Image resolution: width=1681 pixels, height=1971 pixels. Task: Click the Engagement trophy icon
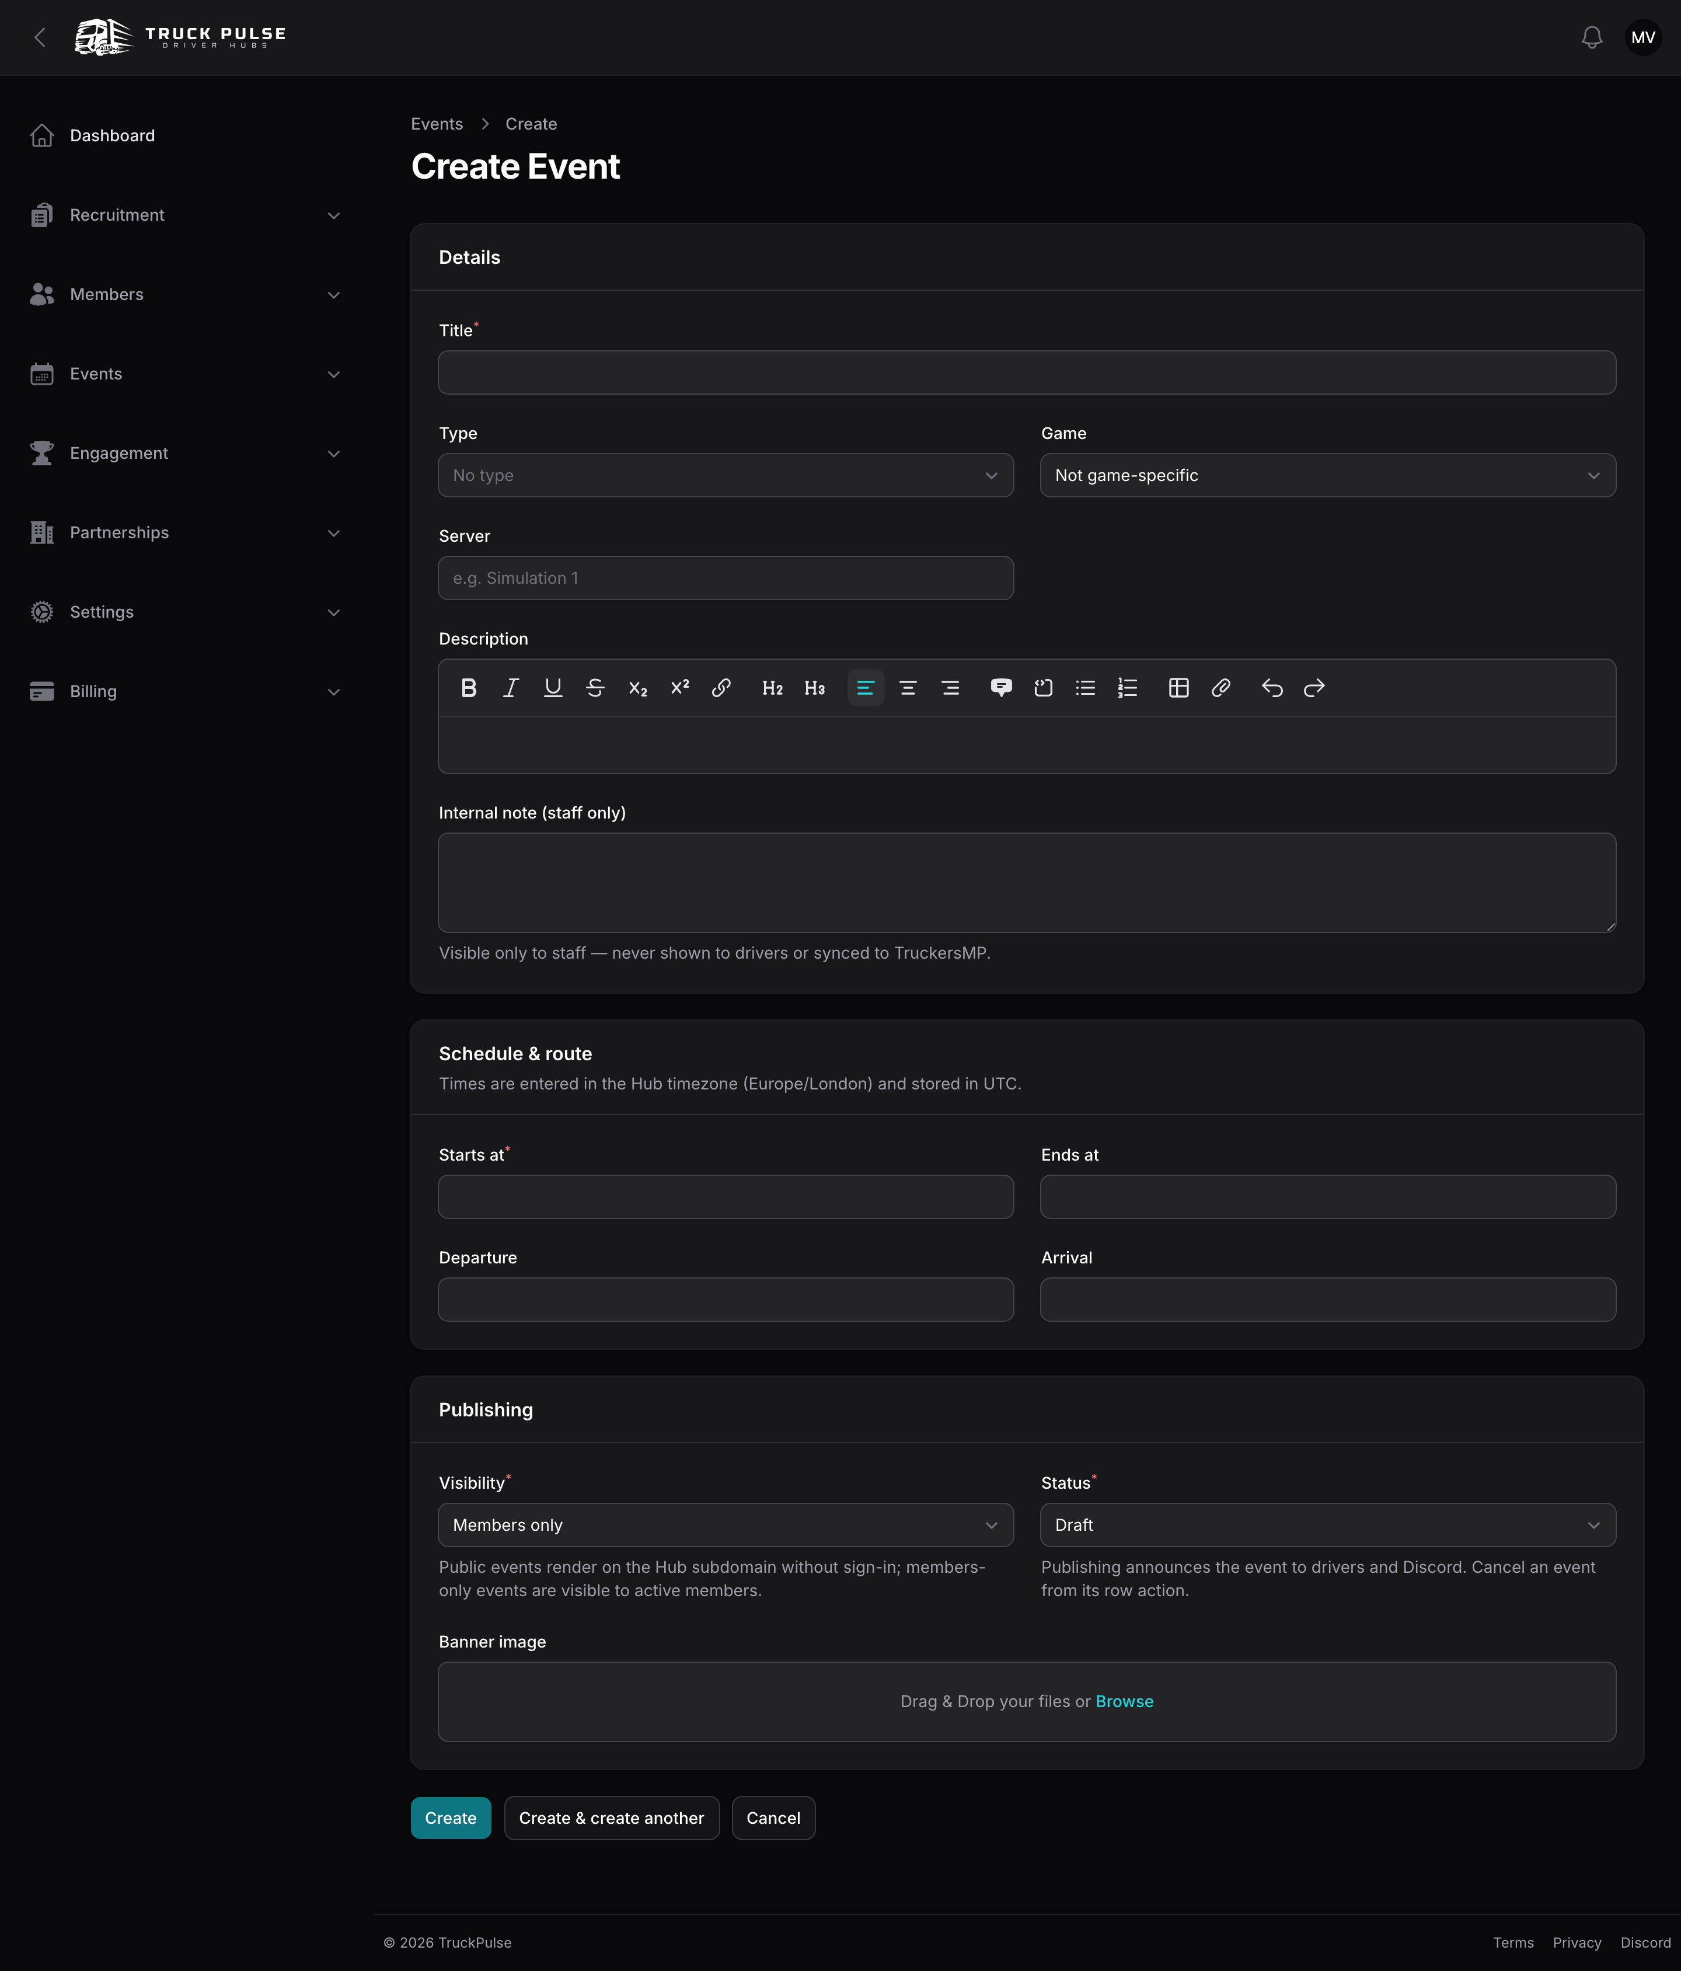pos(42,453)
